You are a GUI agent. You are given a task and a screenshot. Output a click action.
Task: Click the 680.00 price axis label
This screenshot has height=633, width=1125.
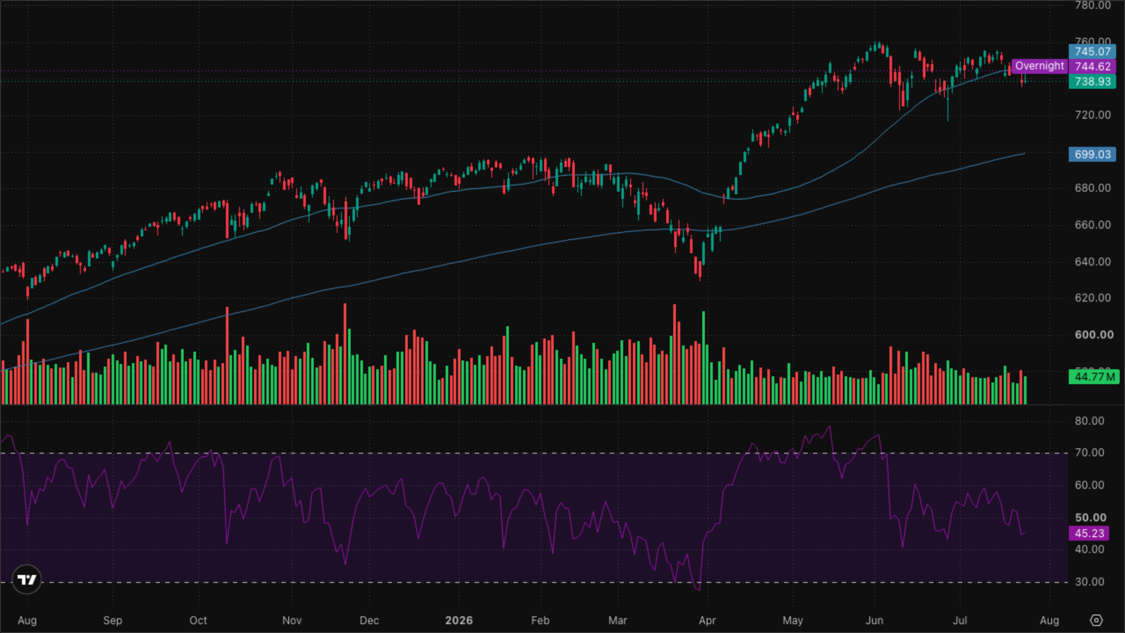coord(1092,188)
